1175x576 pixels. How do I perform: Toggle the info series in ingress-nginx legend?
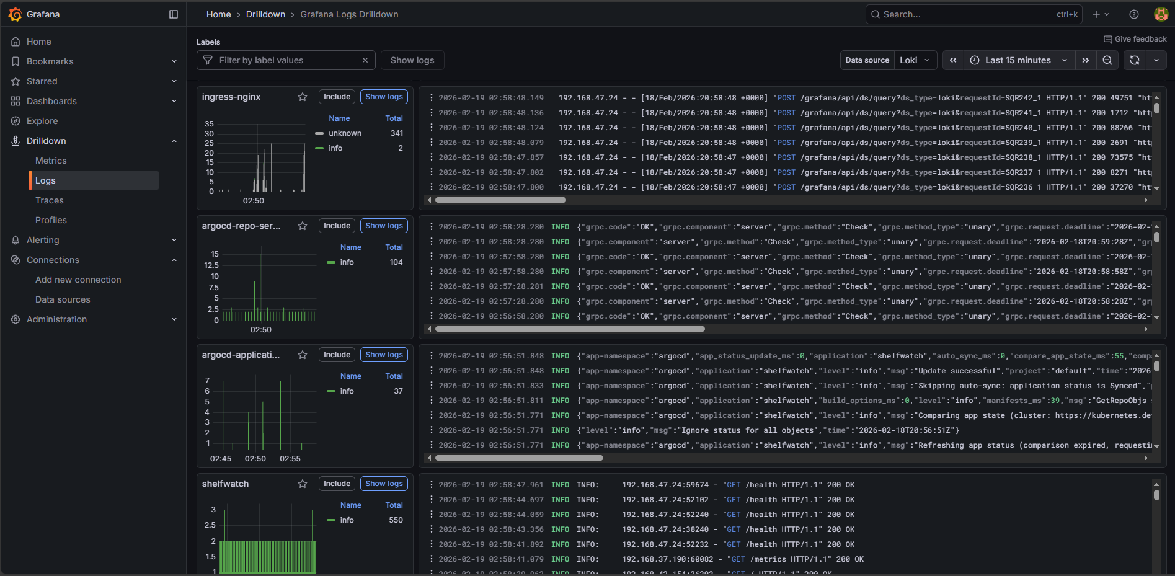335,148
